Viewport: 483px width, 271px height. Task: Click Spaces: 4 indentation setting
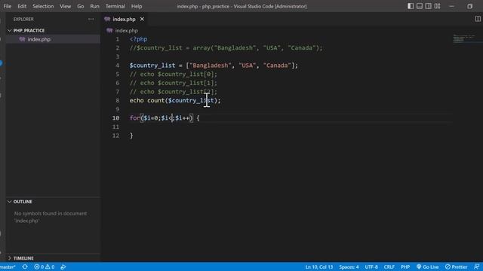coord(349,266)
